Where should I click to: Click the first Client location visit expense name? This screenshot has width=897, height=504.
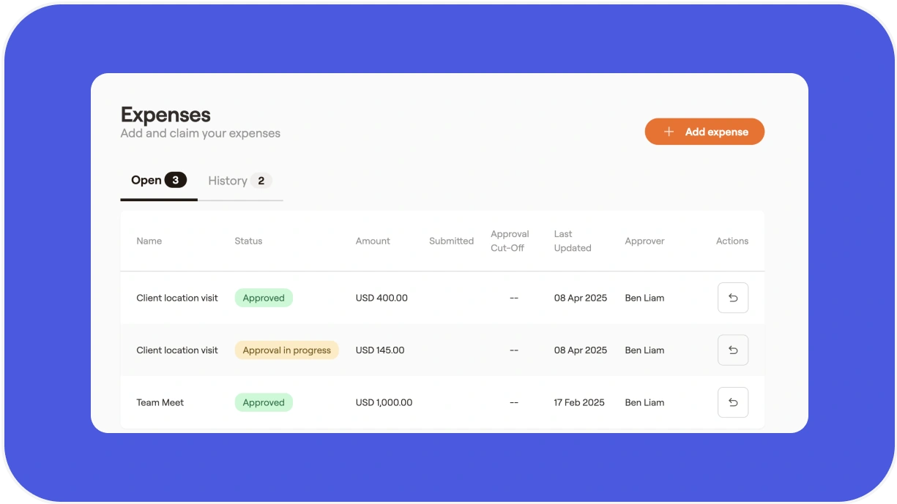tap(177, 298)
